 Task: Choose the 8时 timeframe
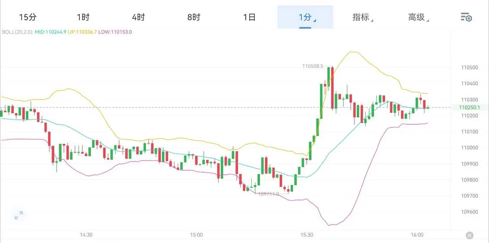coord(194,17)
